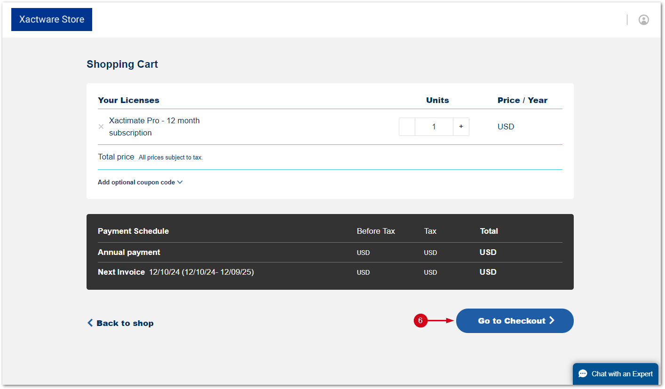The image size is (665, 389).
Task: Select the Xactimate Pro - 12 month subscription text
Action: [x=154, y=127]
